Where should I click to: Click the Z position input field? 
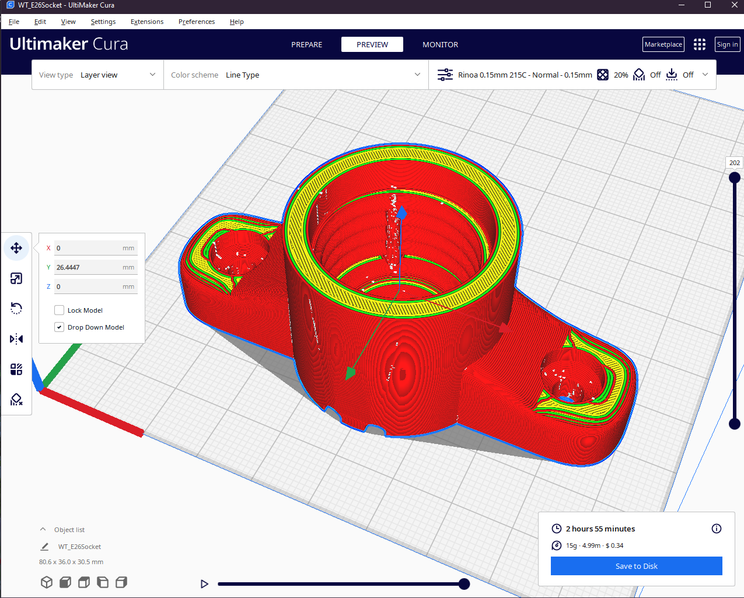(96, 286)
